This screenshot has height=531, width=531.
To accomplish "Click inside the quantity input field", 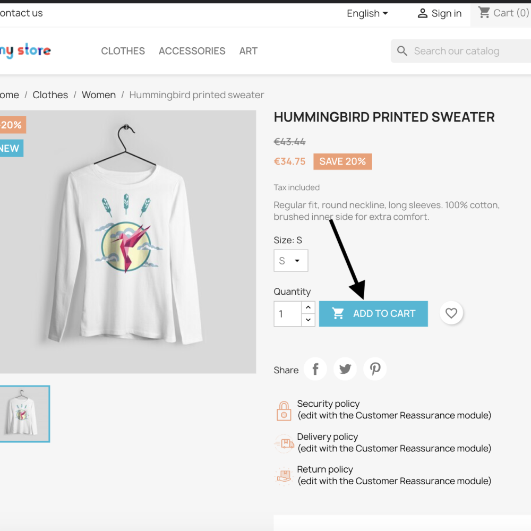I will 287,314.
